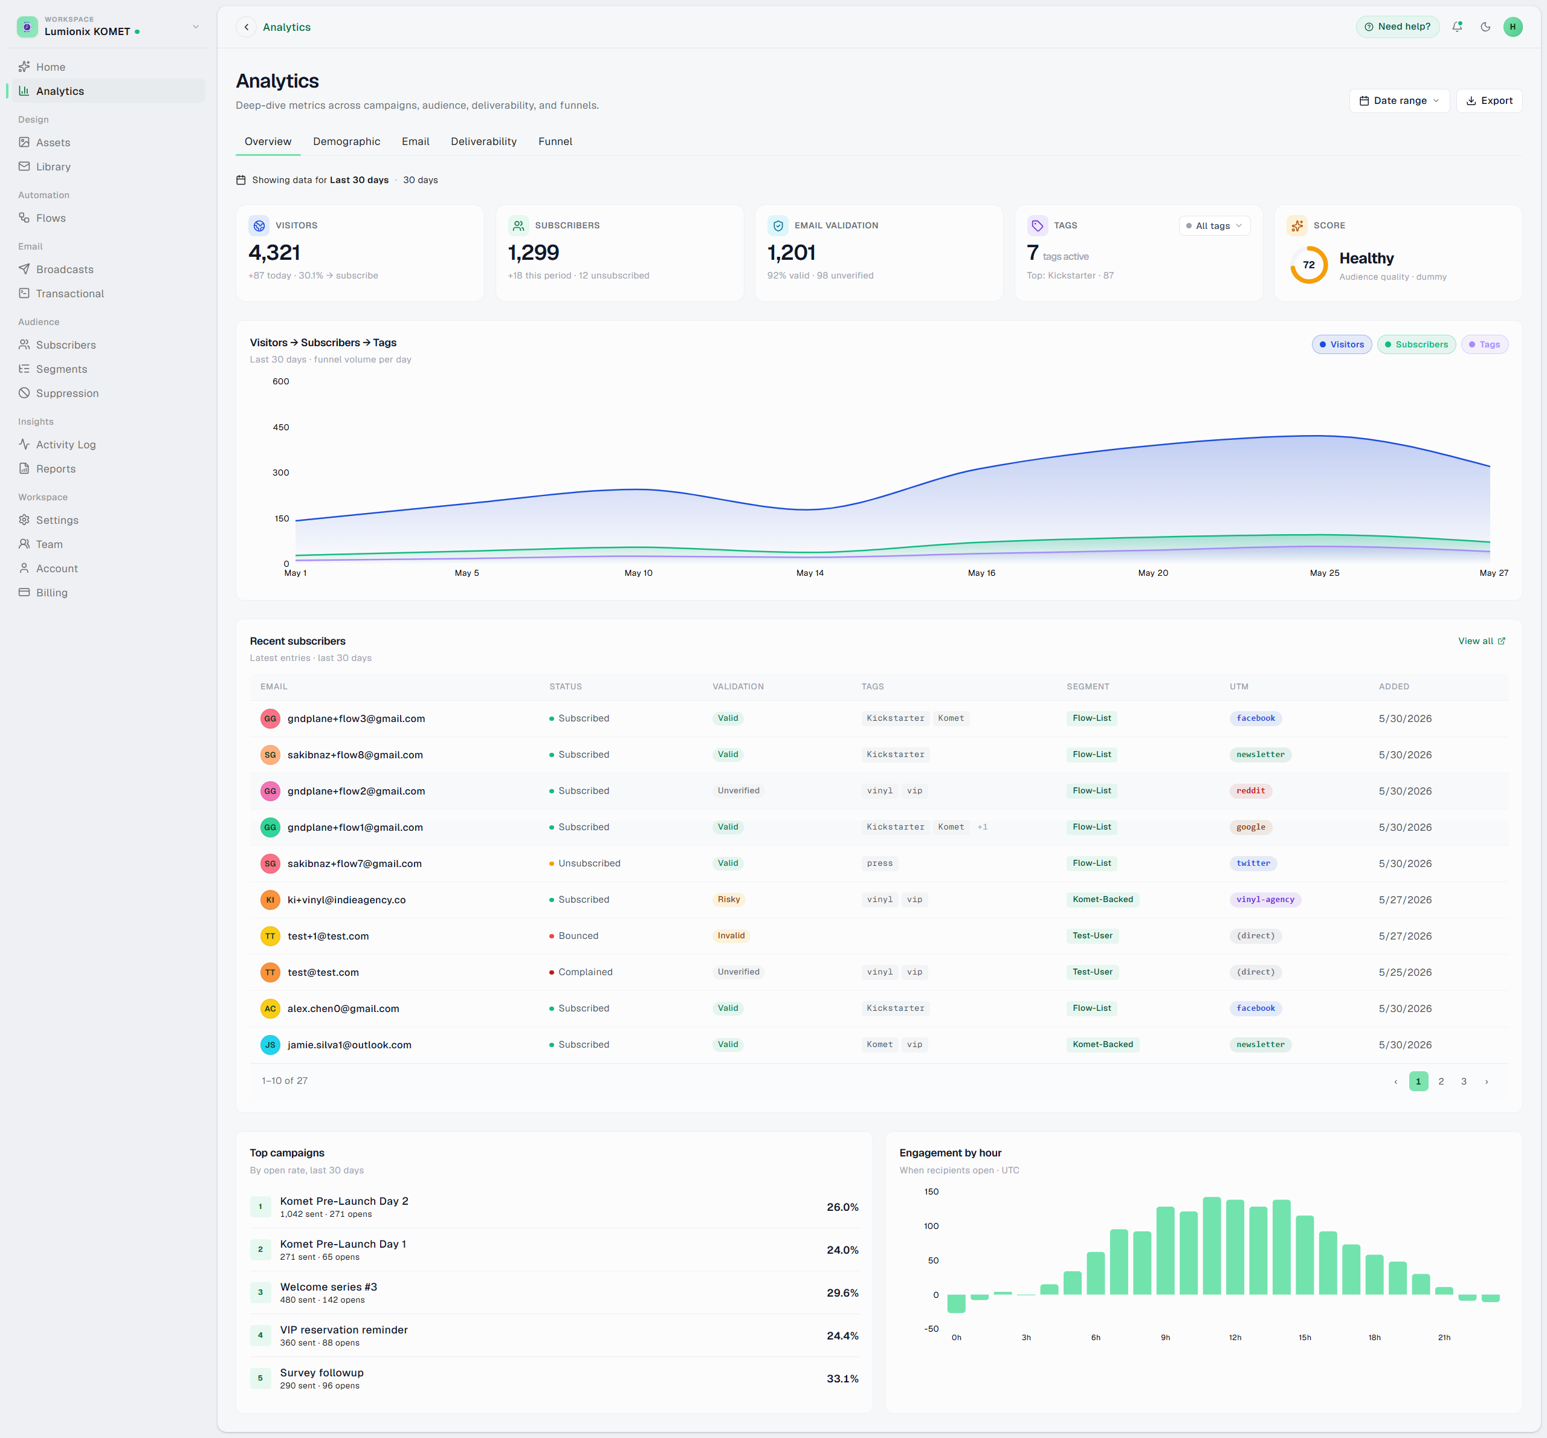Click the Tags card tag icon

pyautogui.click(x=1038, y=225)
